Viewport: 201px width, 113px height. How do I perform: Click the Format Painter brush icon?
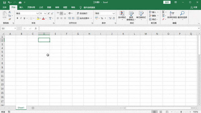pyautogui.click(x=10, y=19)
